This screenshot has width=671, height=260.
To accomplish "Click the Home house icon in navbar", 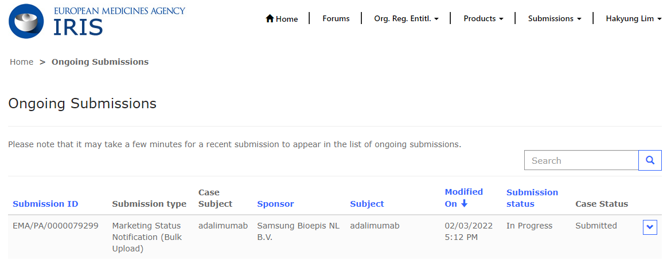I will pos(270,19).
